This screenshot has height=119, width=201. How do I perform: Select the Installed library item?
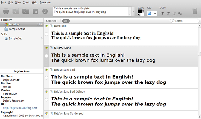click(x=22, y=25)
